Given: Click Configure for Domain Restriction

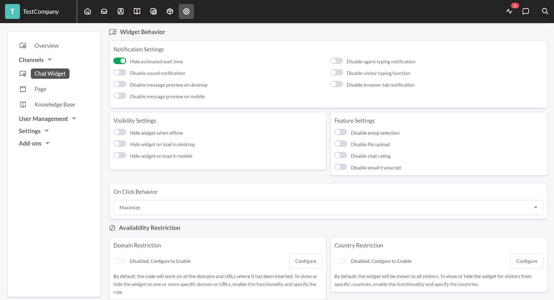Looking at the screenshot, I should (x=305, y=261).
